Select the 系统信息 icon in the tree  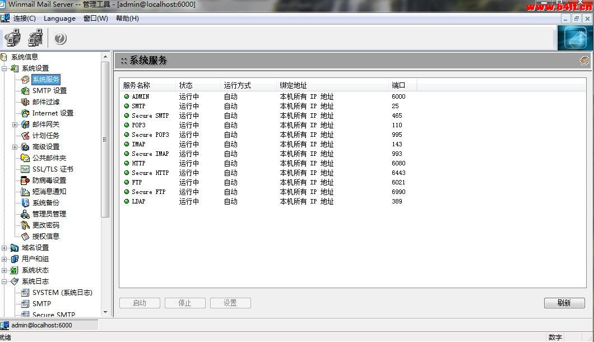click(x=4, y=57)
